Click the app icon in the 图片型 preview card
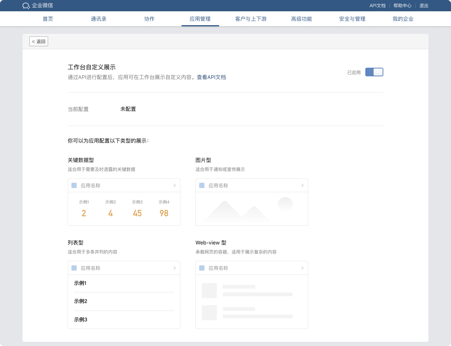451x346 pixels. 201,185
